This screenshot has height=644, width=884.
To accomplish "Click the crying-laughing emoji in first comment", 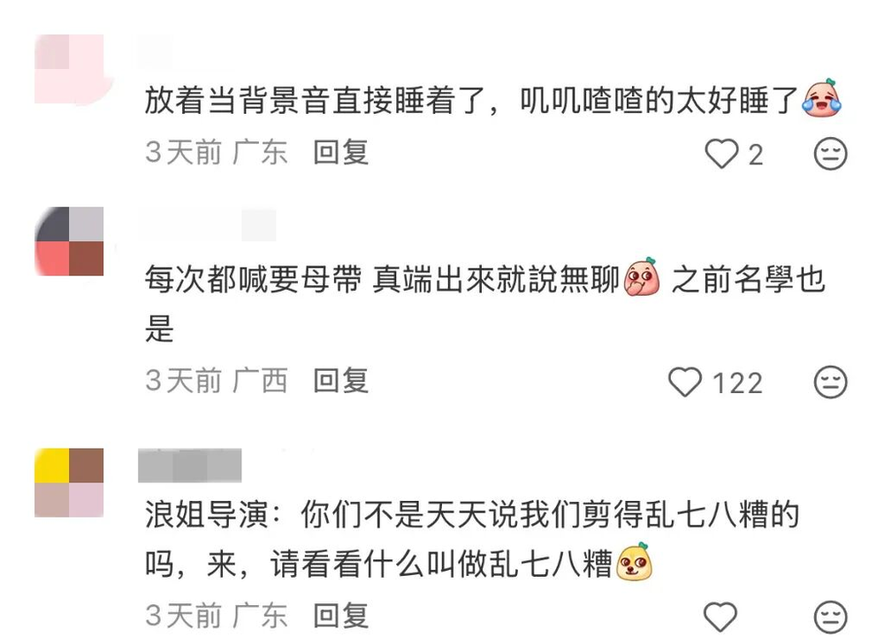I will tap(822, 99).
